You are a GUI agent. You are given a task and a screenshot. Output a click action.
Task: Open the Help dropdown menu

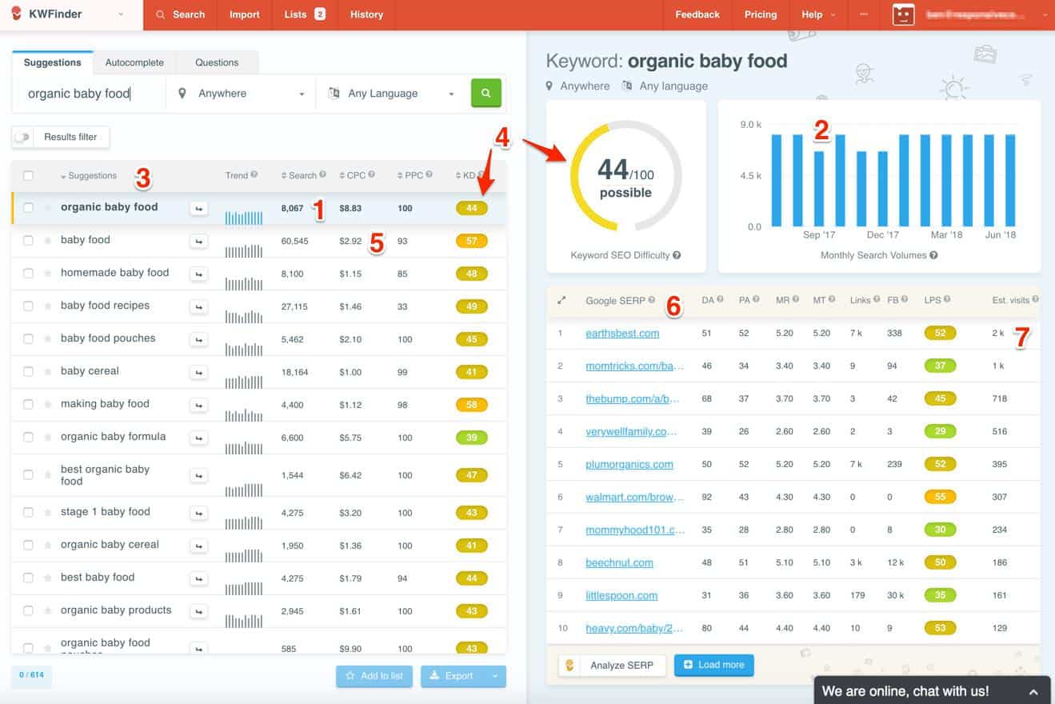pyautogui.click(x=817, y=14)
